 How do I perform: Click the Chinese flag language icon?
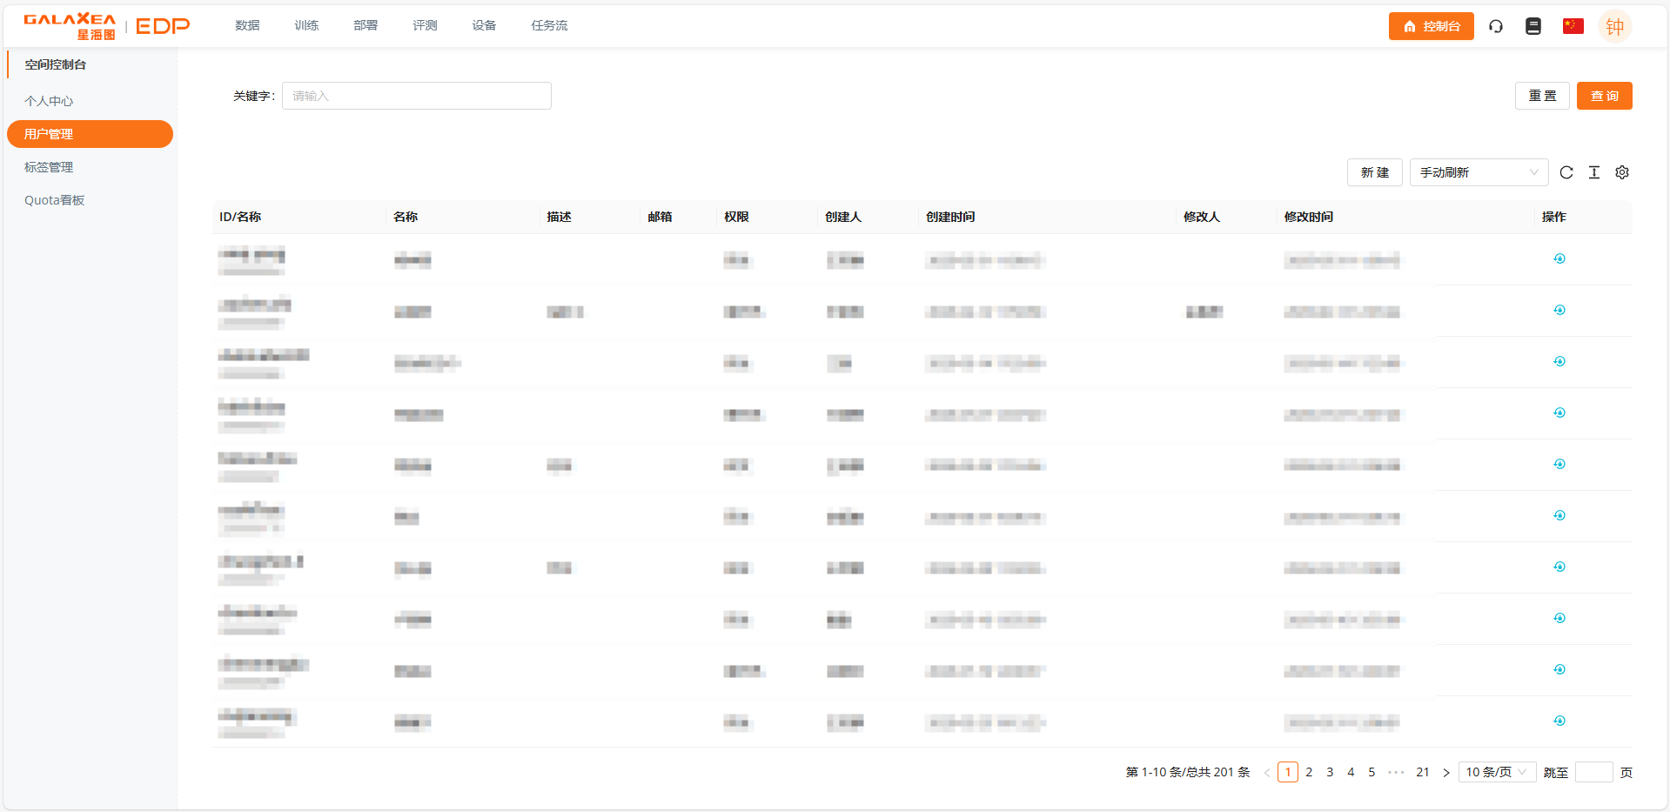(x=1573, y=26)
